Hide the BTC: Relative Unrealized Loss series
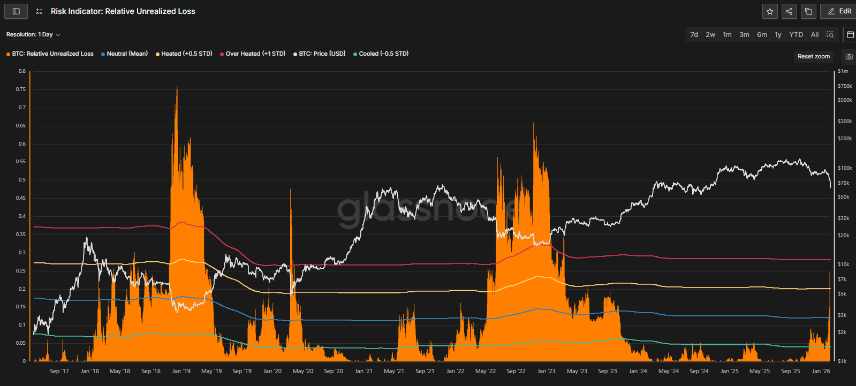This screenshot has height=386, width=856. (x=52, y=54)
